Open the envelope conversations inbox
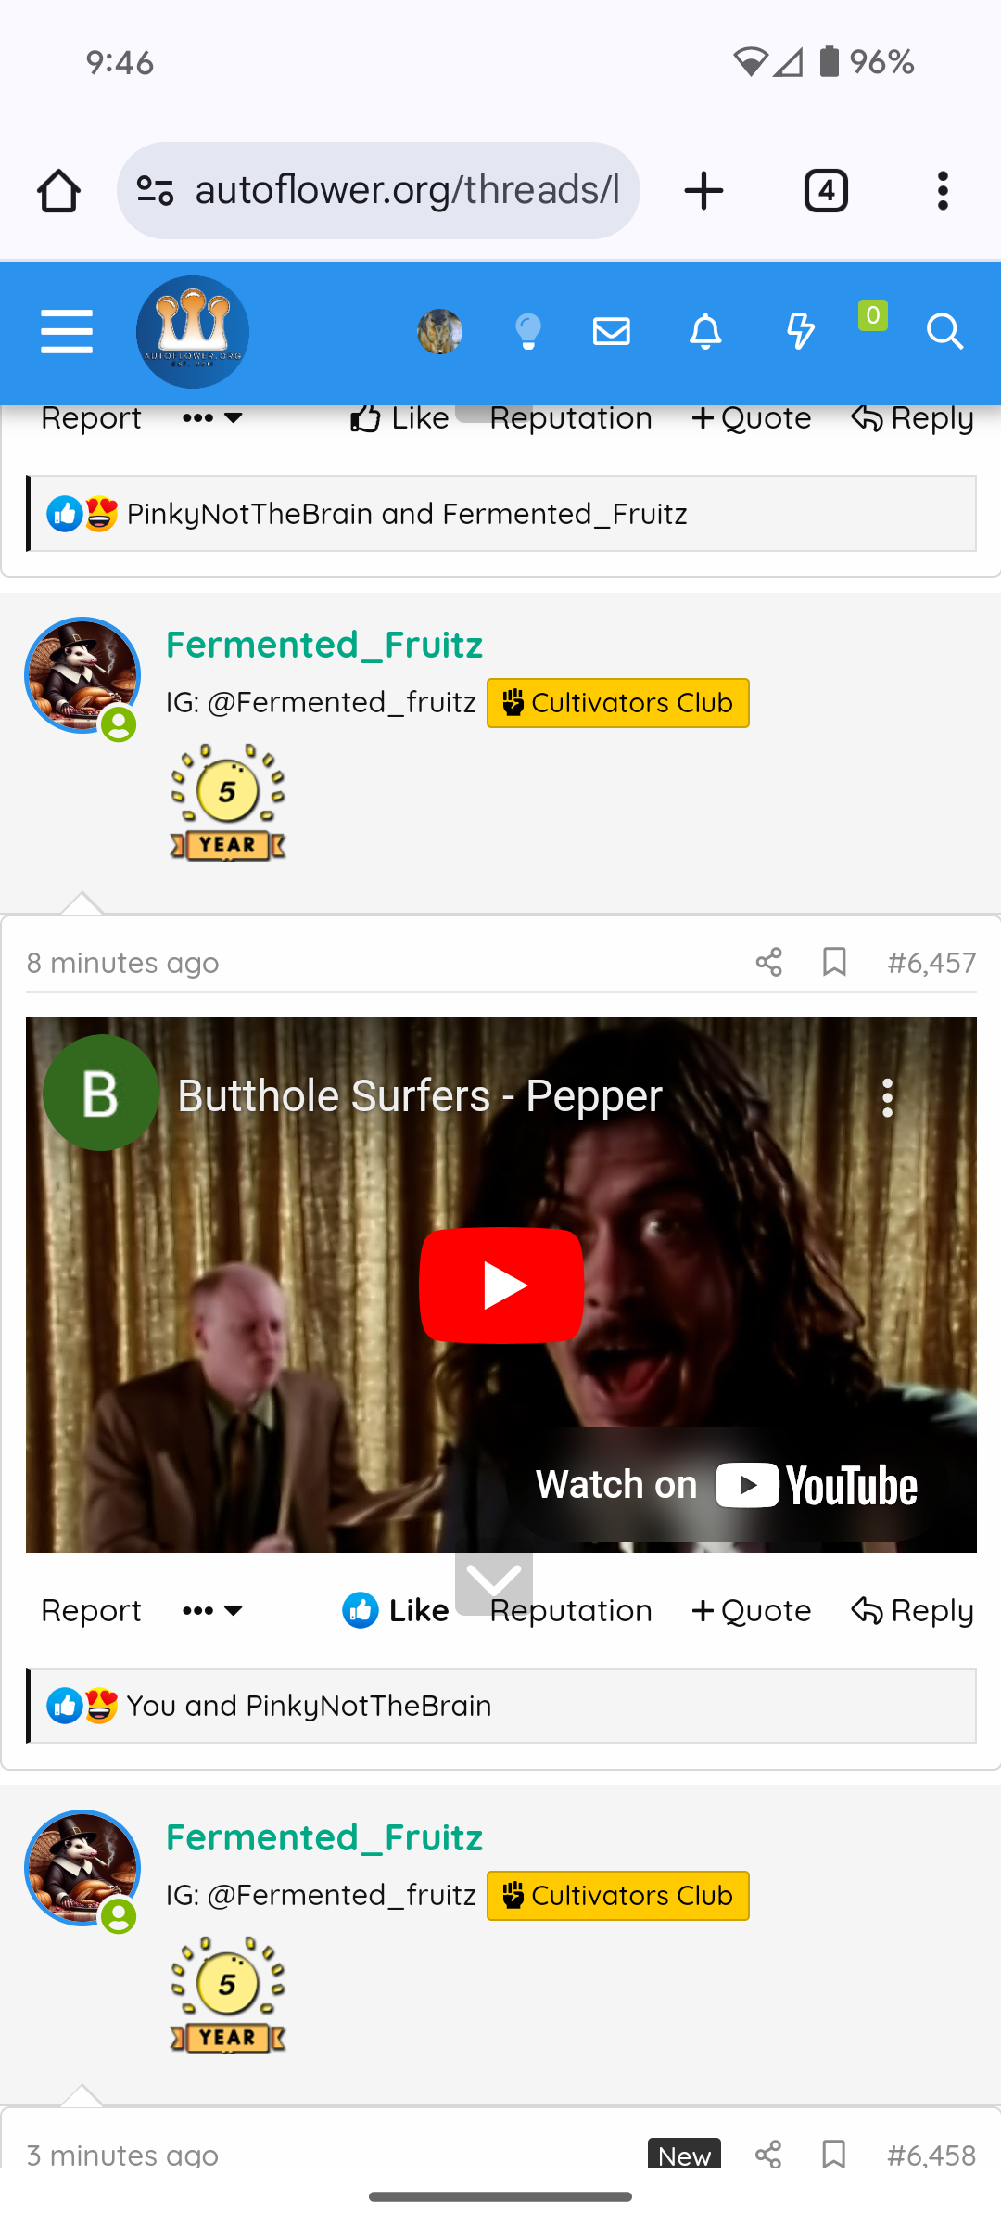1001x2226 pixels. point(612,331)
